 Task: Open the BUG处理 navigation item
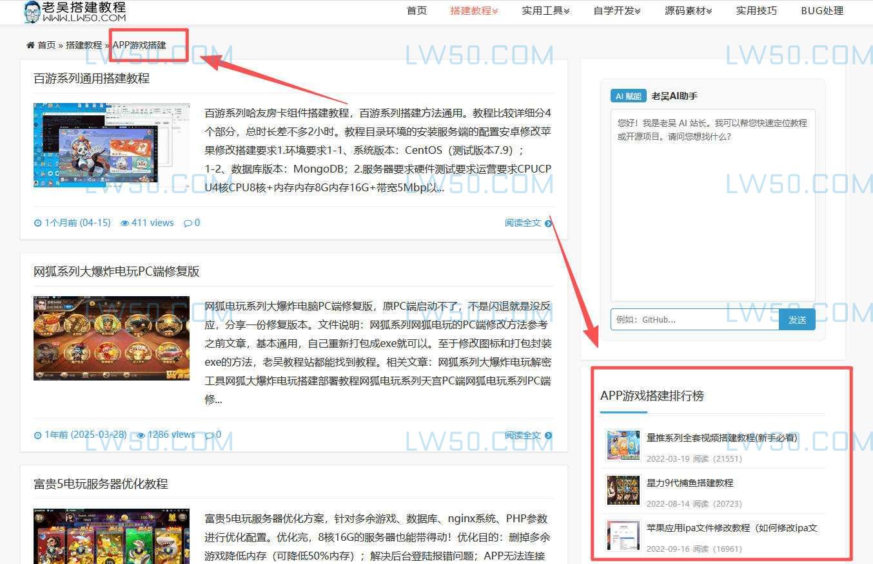[x=822, y=10]
